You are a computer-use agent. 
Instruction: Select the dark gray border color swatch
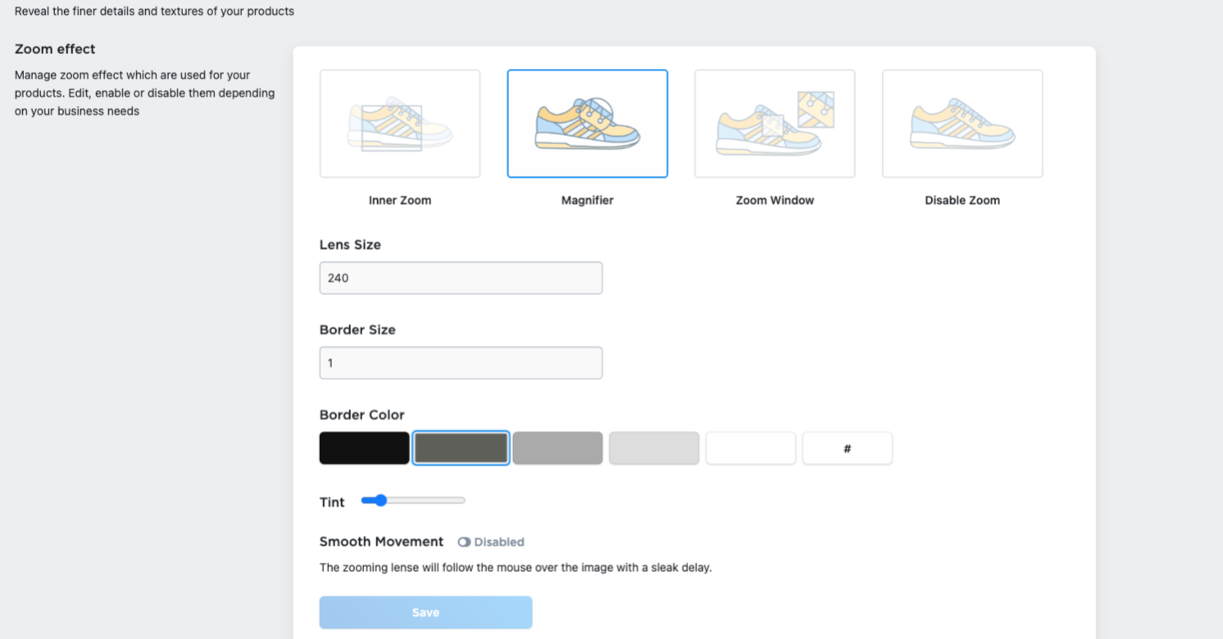[x=461, y=448]
